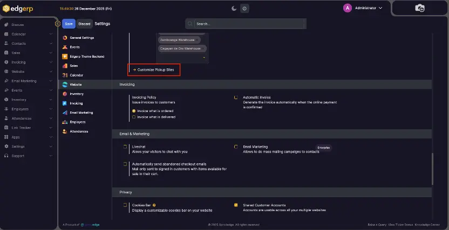449x230 pixels.
Task: Select the 'Invoice what is delivered' radio option
Action: coord(134,116)
